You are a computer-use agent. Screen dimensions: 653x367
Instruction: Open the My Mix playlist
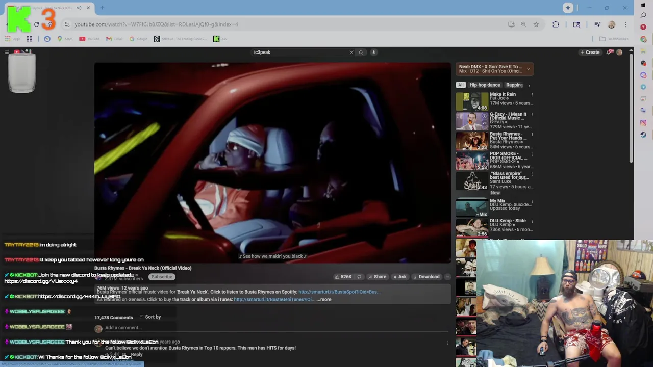pyautogui.click(x=472, y=208)
